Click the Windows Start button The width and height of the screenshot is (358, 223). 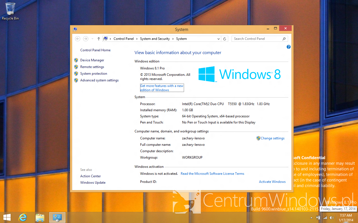(x=7, y=217)
